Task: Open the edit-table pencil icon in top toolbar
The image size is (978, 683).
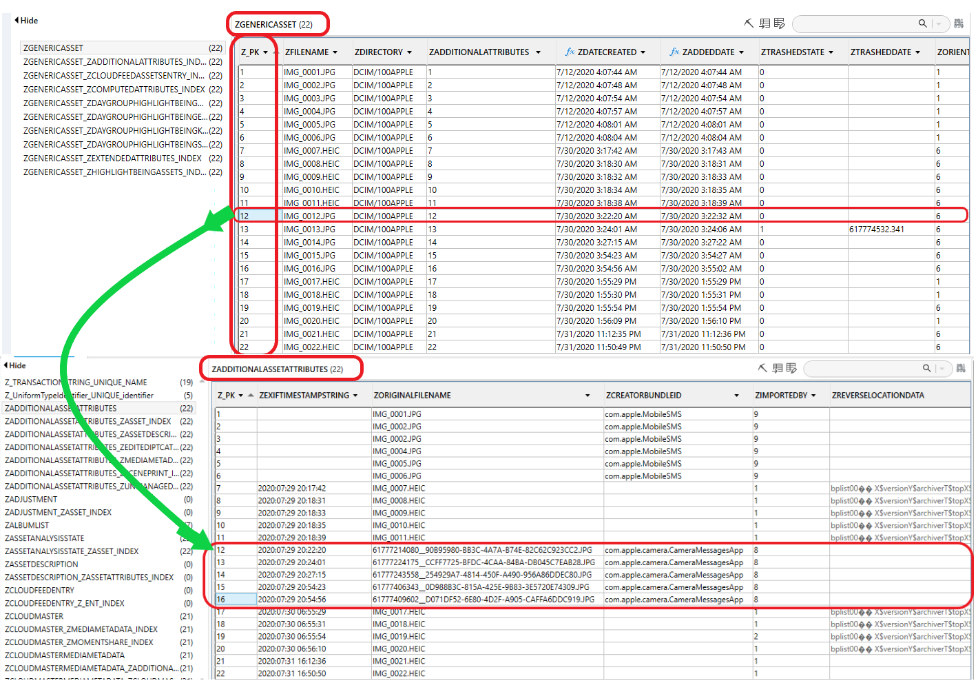Action: (779, 23)
